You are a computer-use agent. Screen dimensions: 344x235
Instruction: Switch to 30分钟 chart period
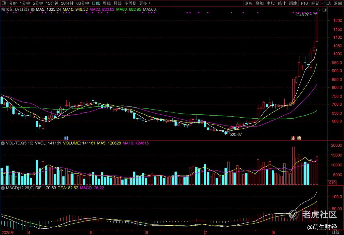point(67,3)
